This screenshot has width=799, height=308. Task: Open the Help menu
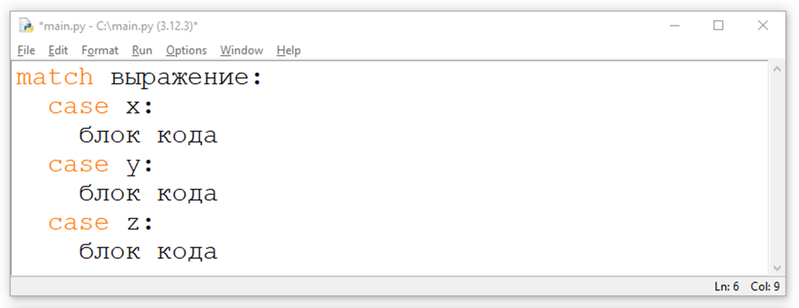(x=288, y=50)
